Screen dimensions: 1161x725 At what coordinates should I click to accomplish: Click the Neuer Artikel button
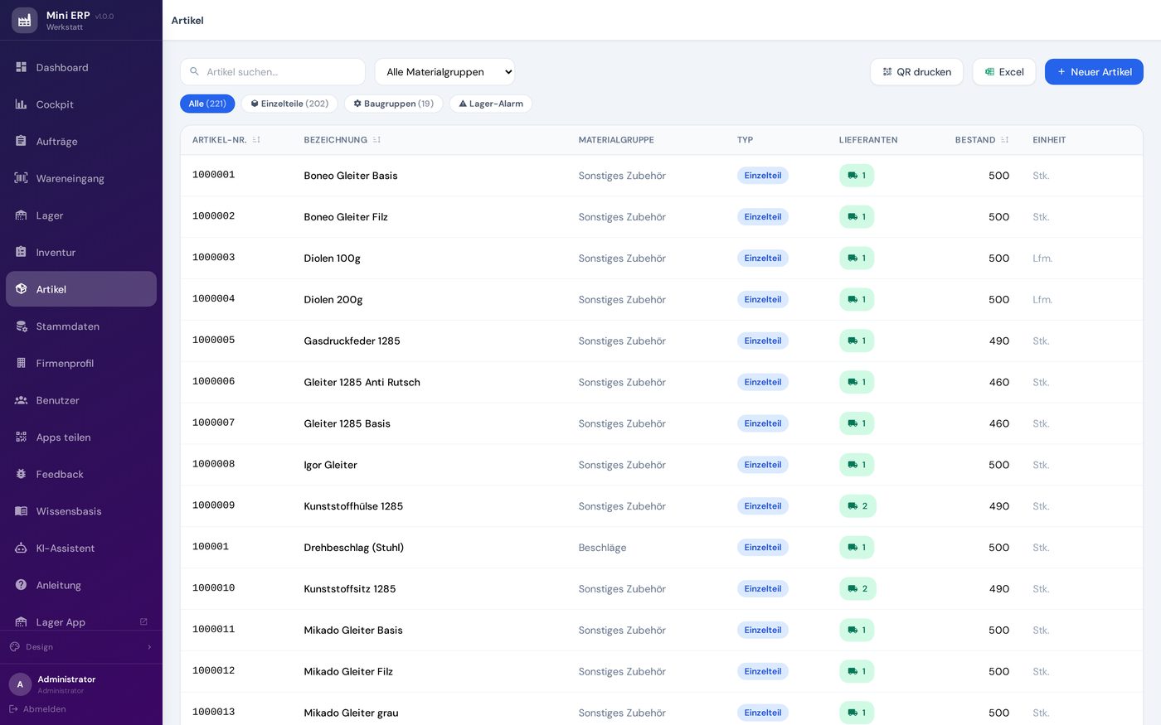tap(1094, 72)
